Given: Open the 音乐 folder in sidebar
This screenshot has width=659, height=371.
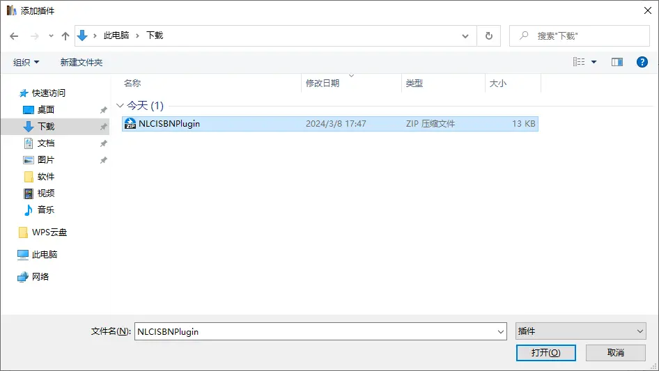Looking at the screenshot, I should pyautogui.click(x=46, y=210).
